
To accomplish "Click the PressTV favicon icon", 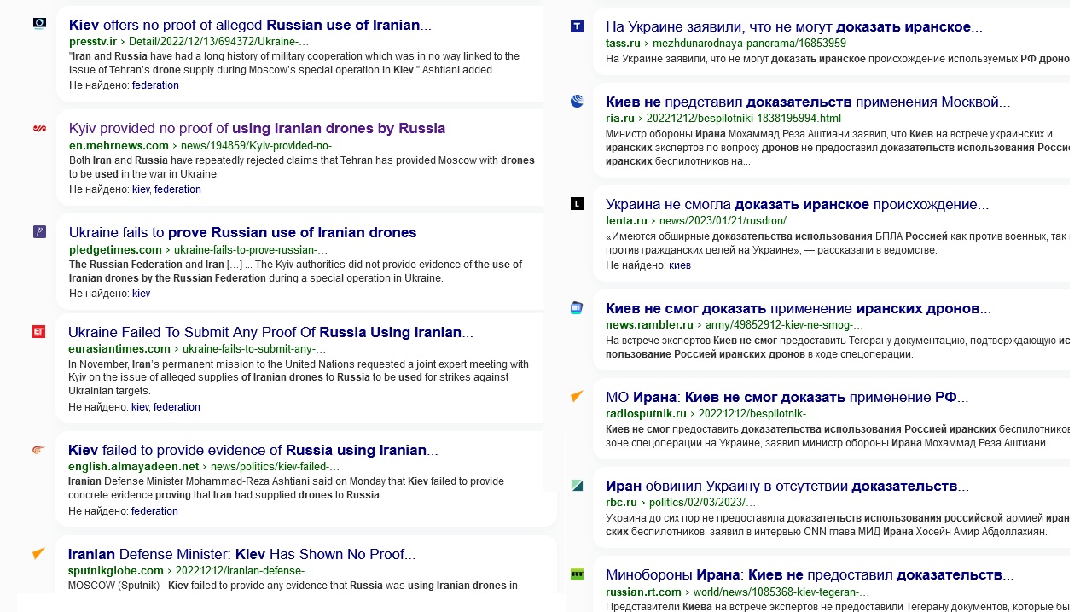I will click(39, 23).
